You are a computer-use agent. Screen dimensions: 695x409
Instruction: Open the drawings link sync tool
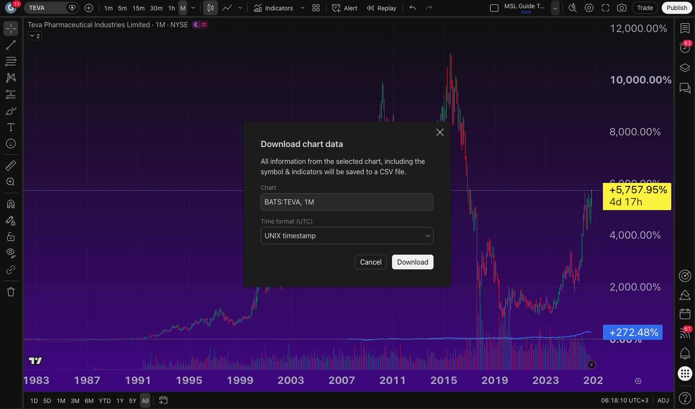point(11,269)
